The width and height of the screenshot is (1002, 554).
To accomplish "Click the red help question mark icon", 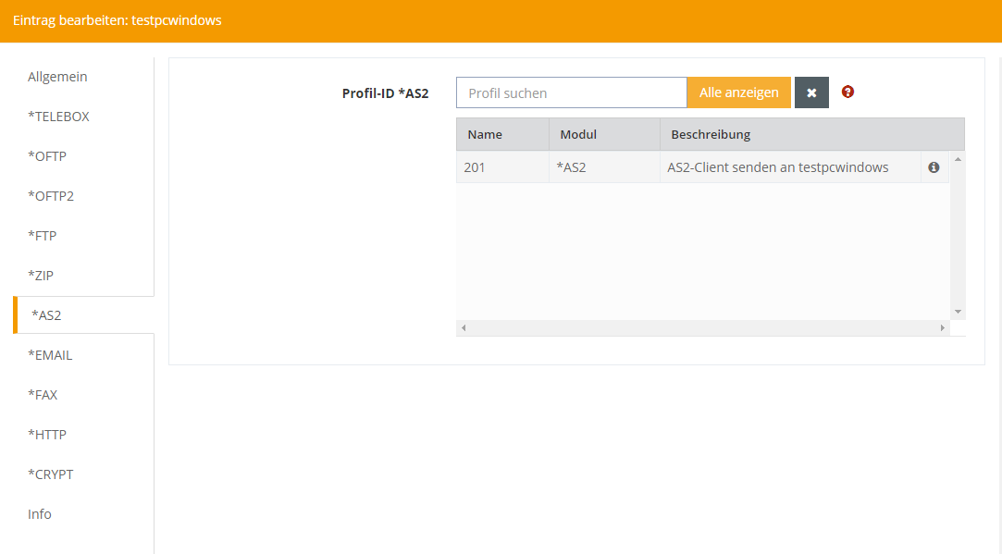I will coord(847,92).
